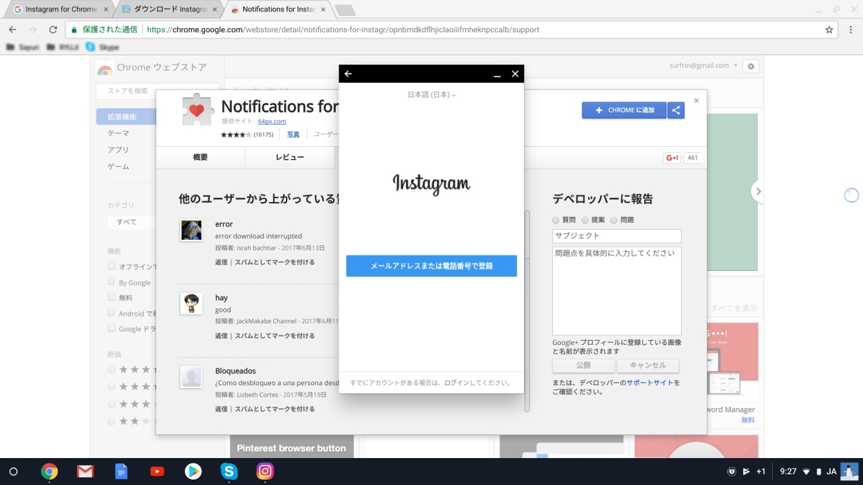Click the share icon button
This screenshot has height=485, width=863.
pyautogui.click(x=676, y=110)
